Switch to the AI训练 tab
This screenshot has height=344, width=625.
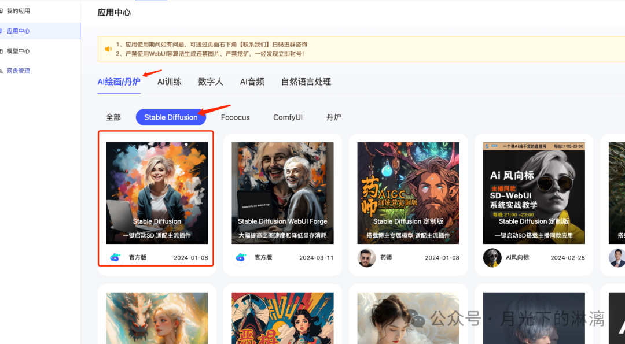pos(170,82)
